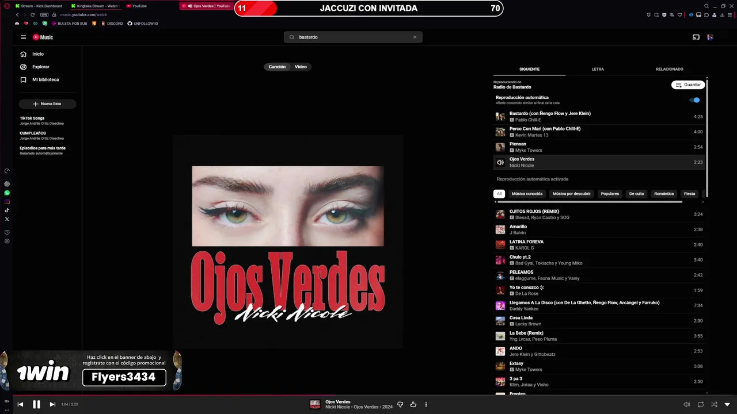The height and width of the screenshot is (414, 737).
Task: Click the song progress bar
Action: tap(368, 396)
